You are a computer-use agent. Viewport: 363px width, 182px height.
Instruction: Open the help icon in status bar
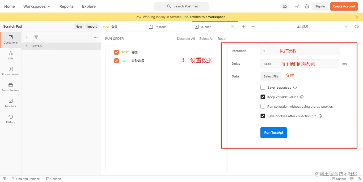(x=359, y=179)
